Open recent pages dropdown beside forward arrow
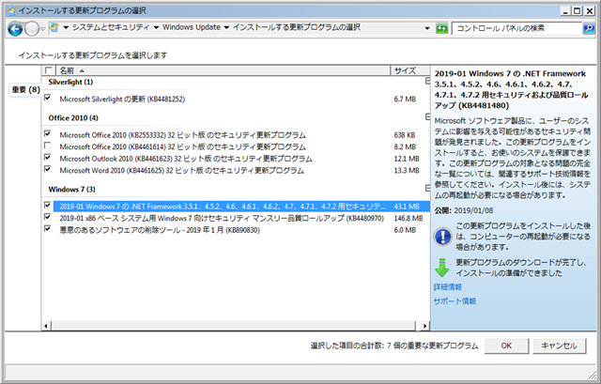Image resolution: width=601 pixels, height=384 pixels. point(43,29)
